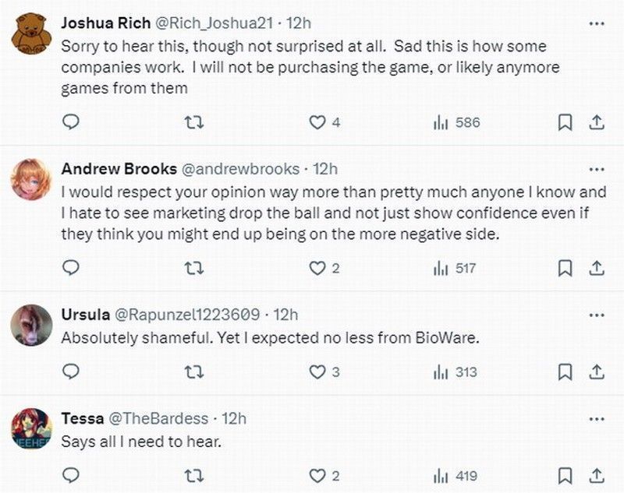Bookmark Tessa's tweet
The image size is (624, 493).
tap(565, 475)
